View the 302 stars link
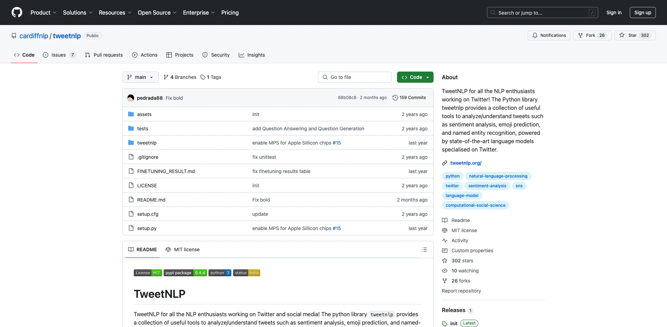 click(x=458, y=261)
